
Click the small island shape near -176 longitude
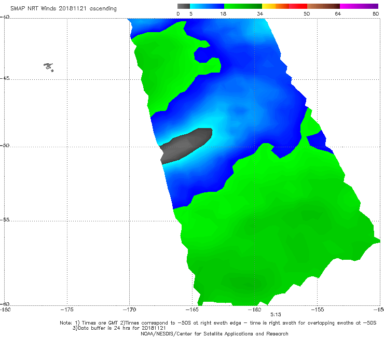pos(48,67)
